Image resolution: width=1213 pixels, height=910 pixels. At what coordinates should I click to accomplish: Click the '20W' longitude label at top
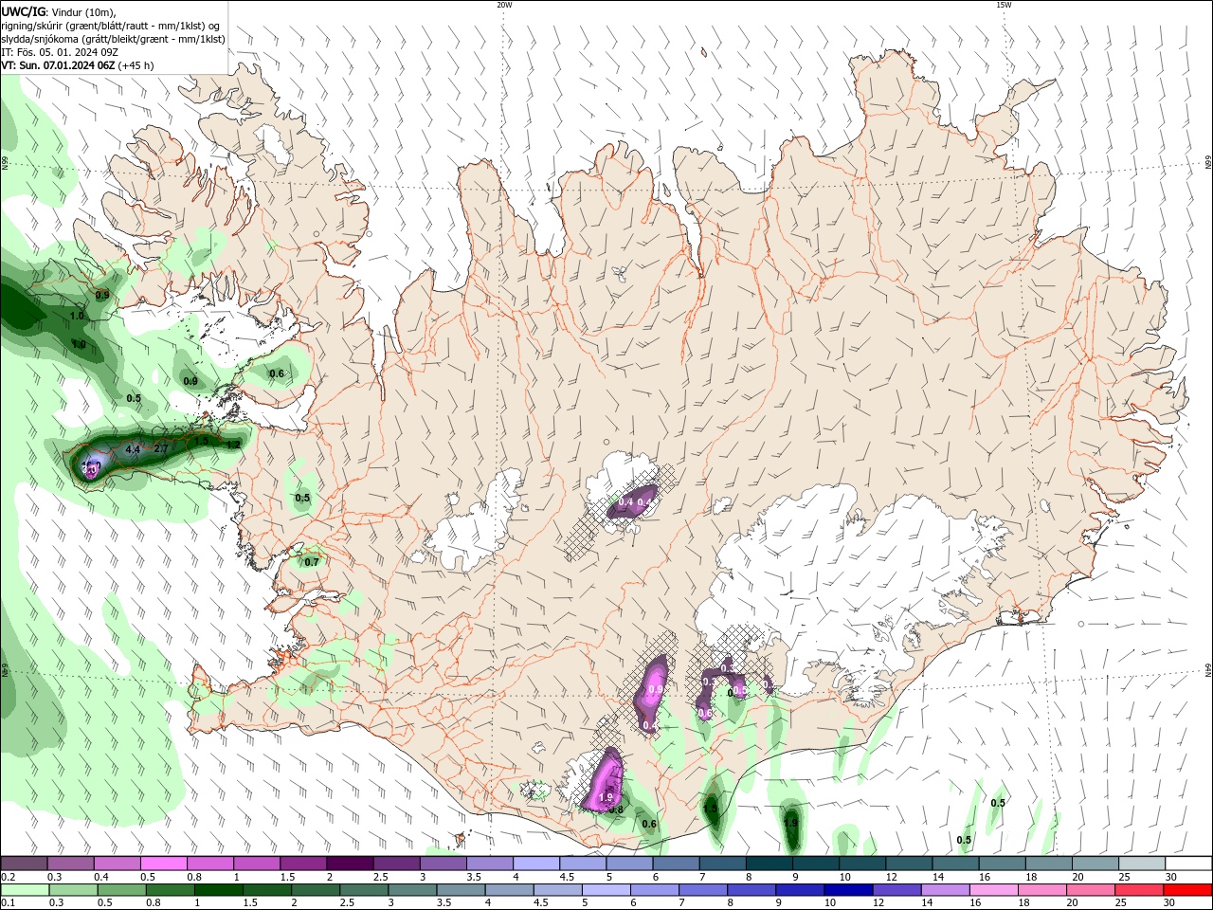coord(504,5)
